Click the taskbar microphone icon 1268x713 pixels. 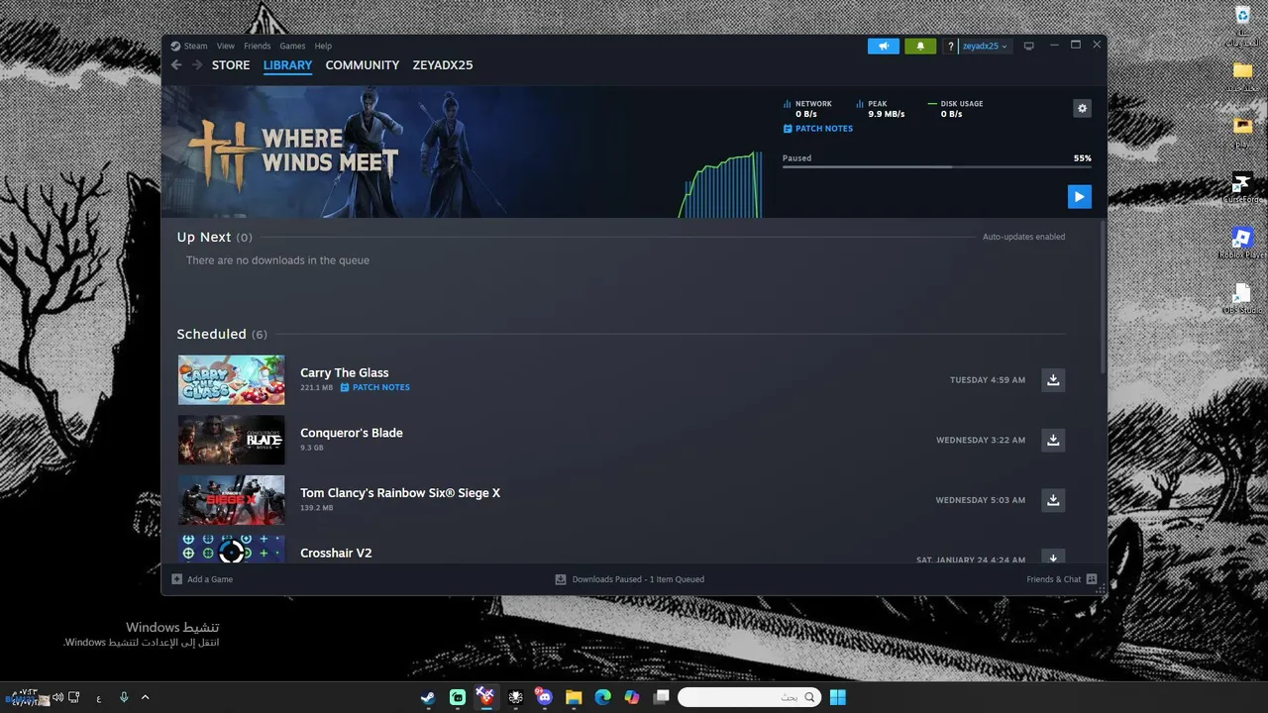124,697
